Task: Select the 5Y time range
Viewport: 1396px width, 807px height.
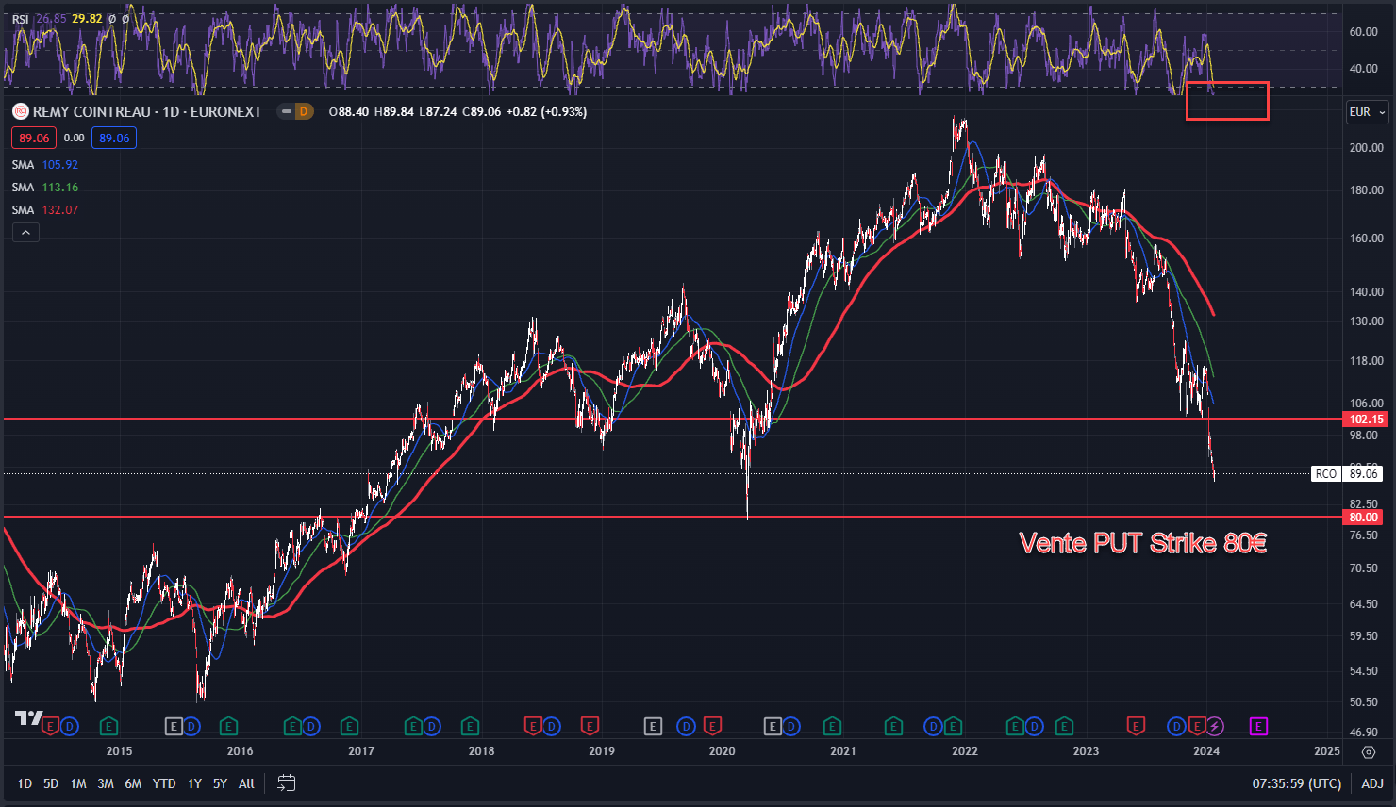Action: coord(220,783)
